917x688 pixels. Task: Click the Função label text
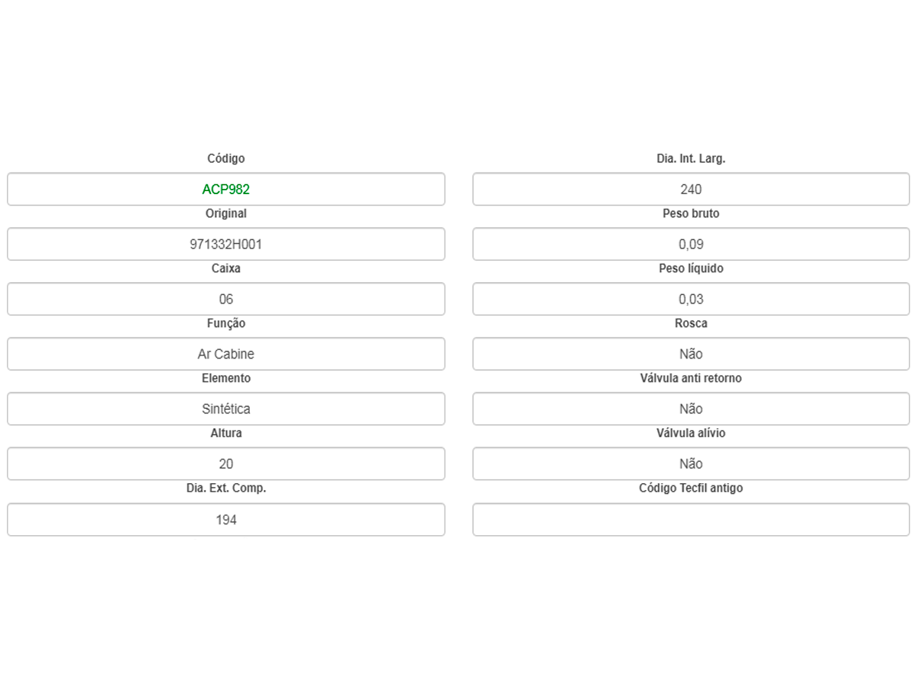coord(226,324)
